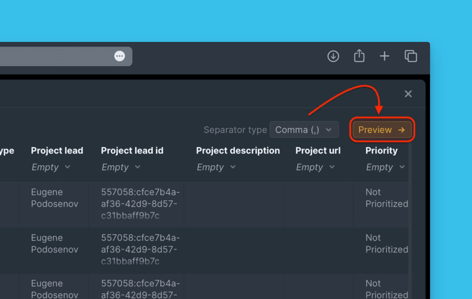
Task: Expand Project lead mapping dropdown
Action: coord(51,167)
